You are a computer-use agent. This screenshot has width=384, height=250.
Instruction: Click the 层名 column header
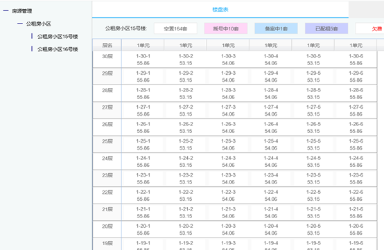coord(107,45)
